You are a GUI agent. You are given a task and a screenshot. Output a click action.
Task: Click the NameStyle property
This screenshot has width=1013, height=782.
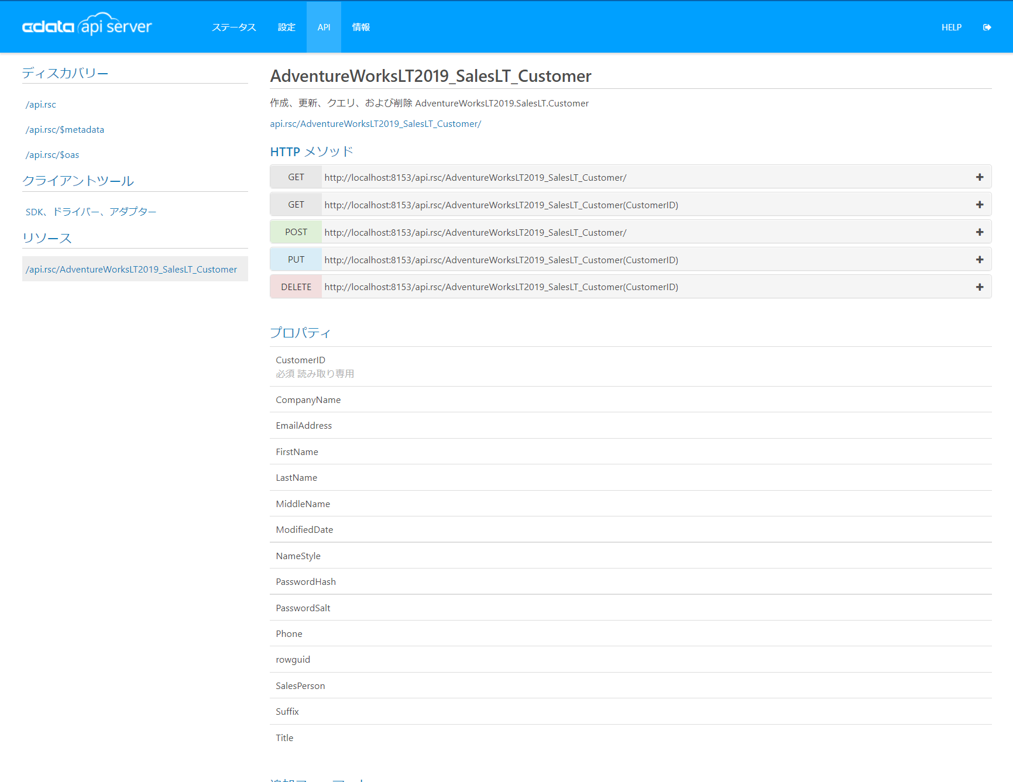tap(298, 556)
